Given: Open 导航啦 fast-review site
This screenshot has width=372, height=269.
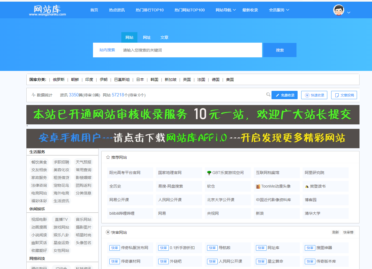Looking at the screenshot, I should (x=228, y=248).
